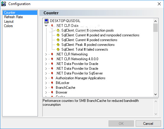Expand the .NET CLR Networking 4.0.0.0 node

pyautogui.click(x=46, y=59)
